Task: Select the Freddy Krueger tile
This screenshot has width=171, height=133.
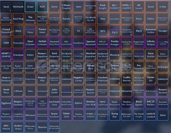Action: tap(115, 43)
